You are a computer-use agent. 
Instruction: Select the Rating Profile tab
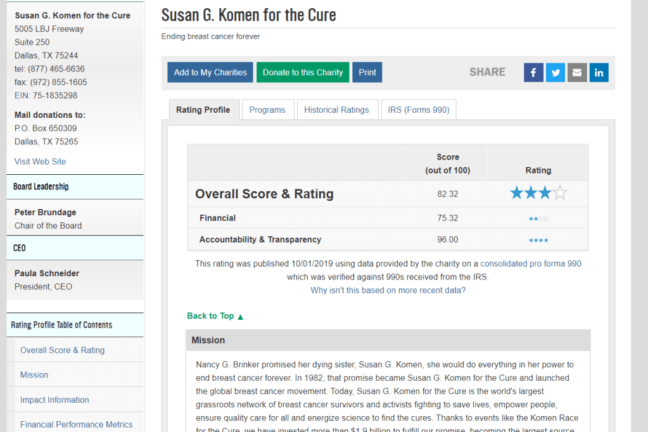[x=203, y=110]
